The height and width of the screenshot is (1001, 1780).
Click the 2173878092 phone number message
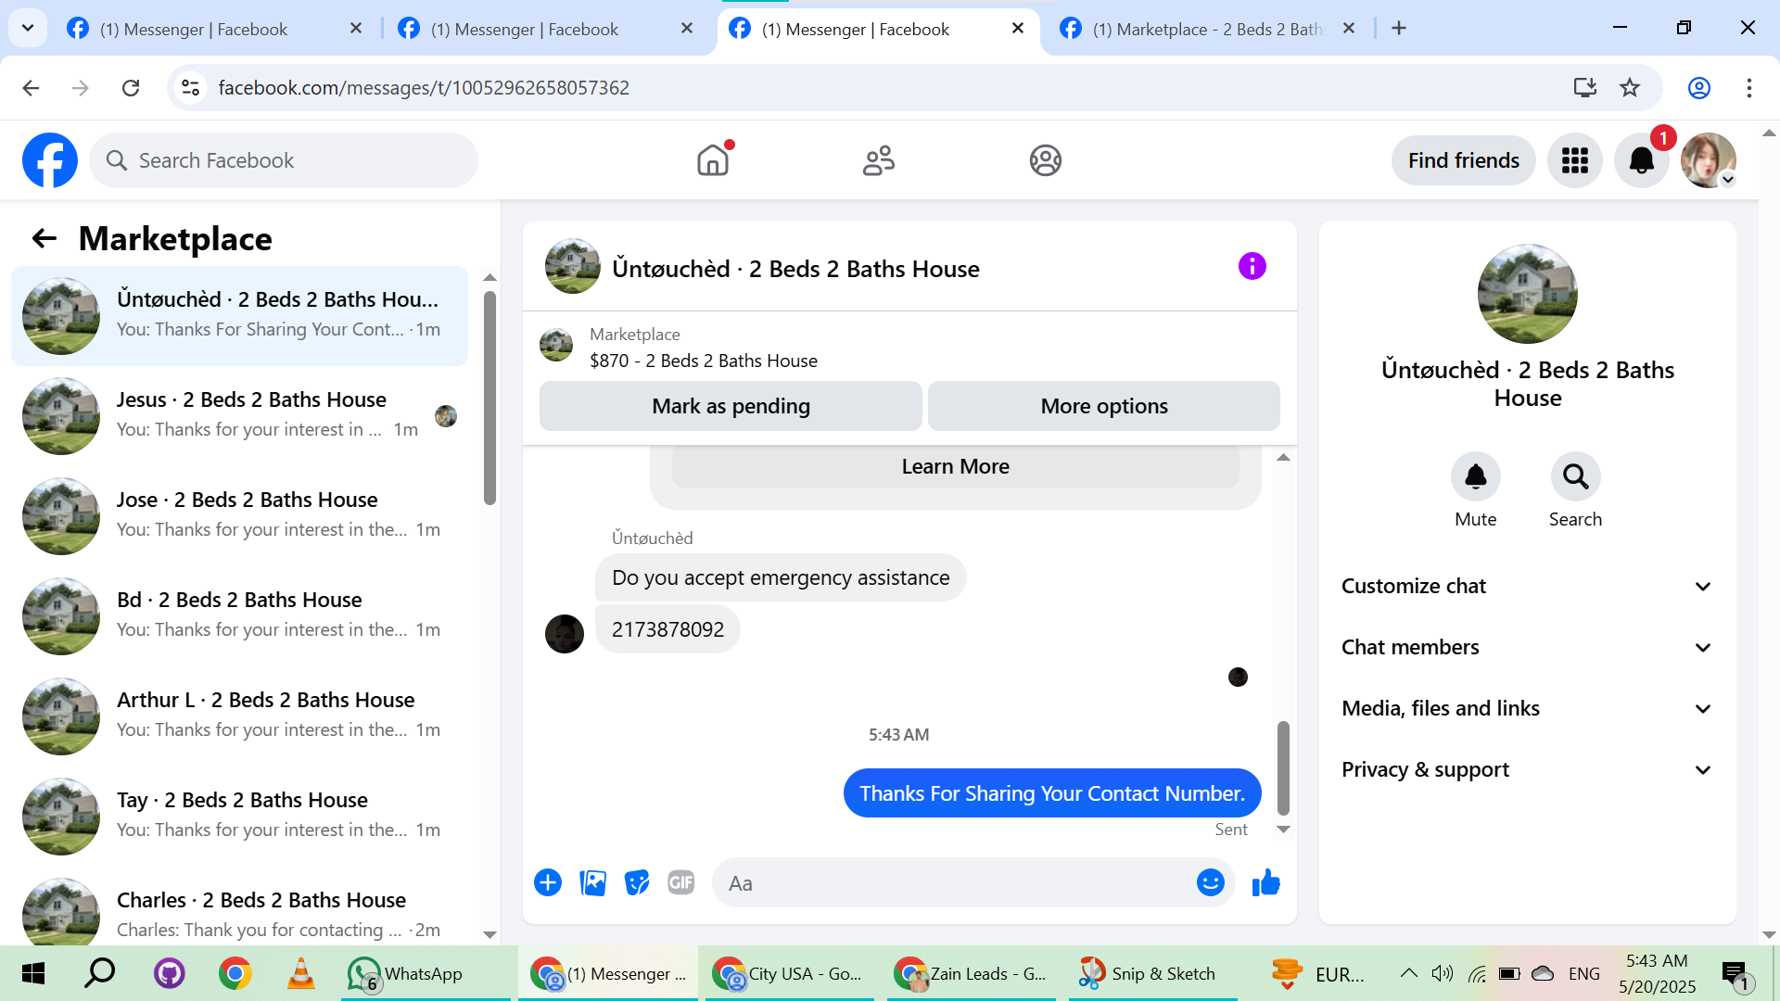[x=667, y=629]
